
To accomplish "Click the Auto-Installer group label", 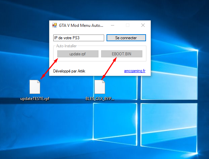I will coord(66,46).
